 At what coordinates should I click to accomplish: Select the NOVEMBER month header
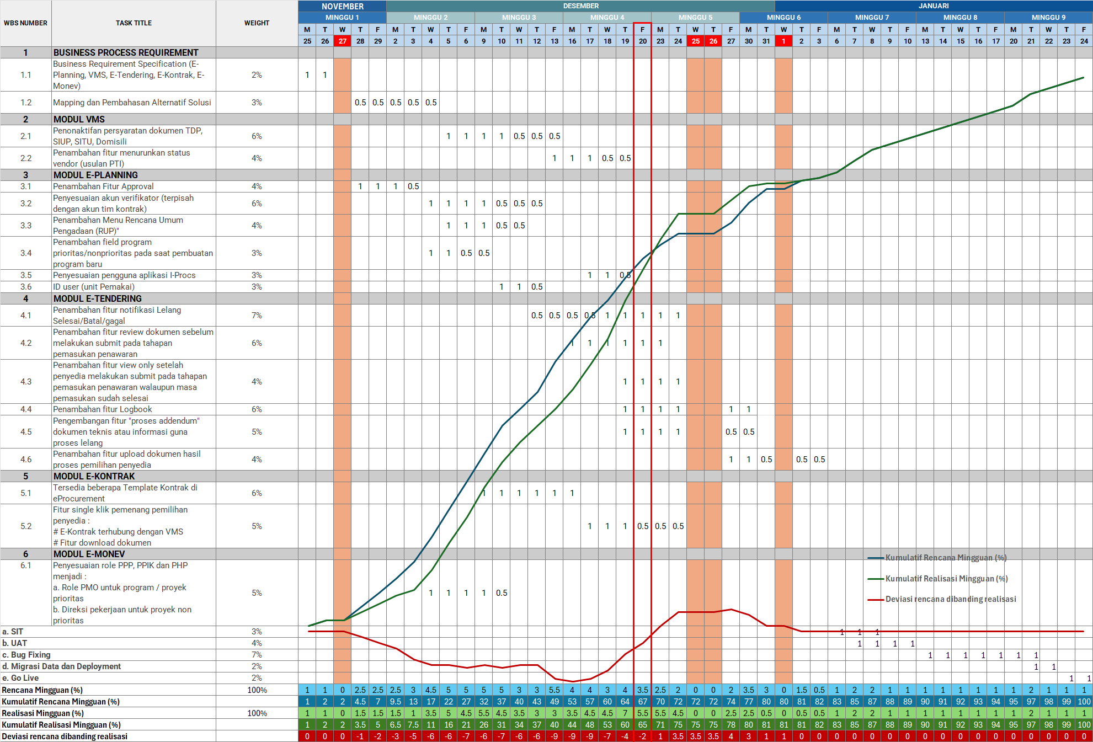pos(342,6)
